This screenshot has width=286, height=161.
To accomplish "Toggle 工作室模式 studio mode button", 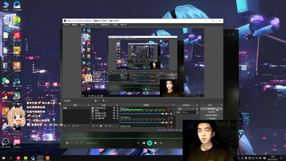I will [211, 118].
